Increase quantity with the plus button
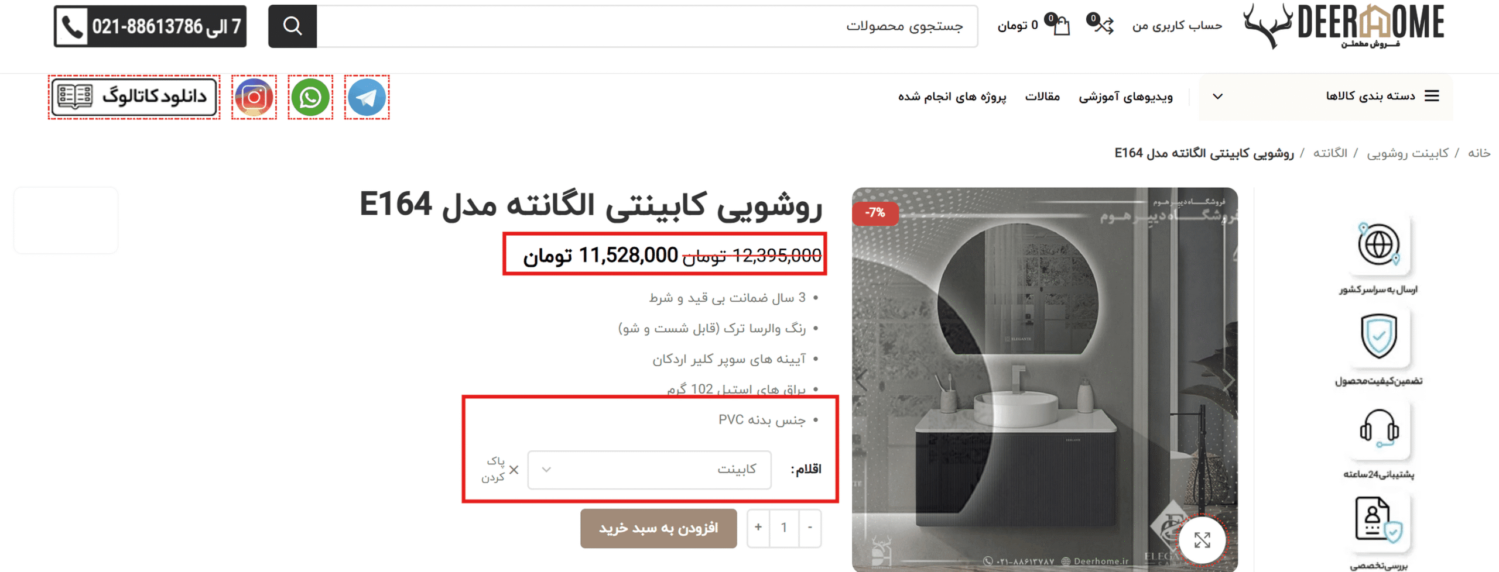This screenshot has height=572, width=1499. coord(758,528)
